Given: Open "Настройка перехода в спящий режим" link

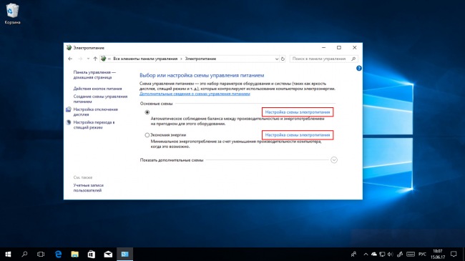Looking at the screenshot, I should point(94,124).
